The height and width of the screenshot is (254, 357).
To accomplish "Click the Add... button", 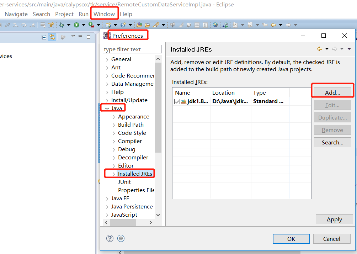I will click(332, 92).
